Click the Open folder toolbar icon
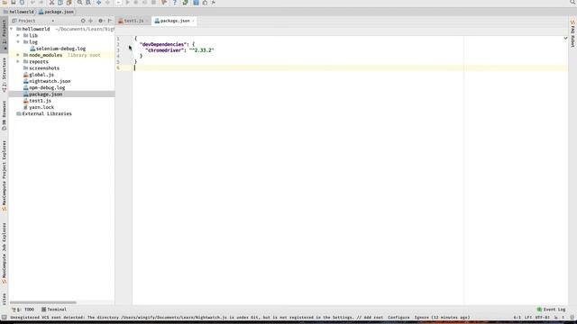The width and height of the screenshot is (577, 324). pyautogui.click(x=5, y=2)
